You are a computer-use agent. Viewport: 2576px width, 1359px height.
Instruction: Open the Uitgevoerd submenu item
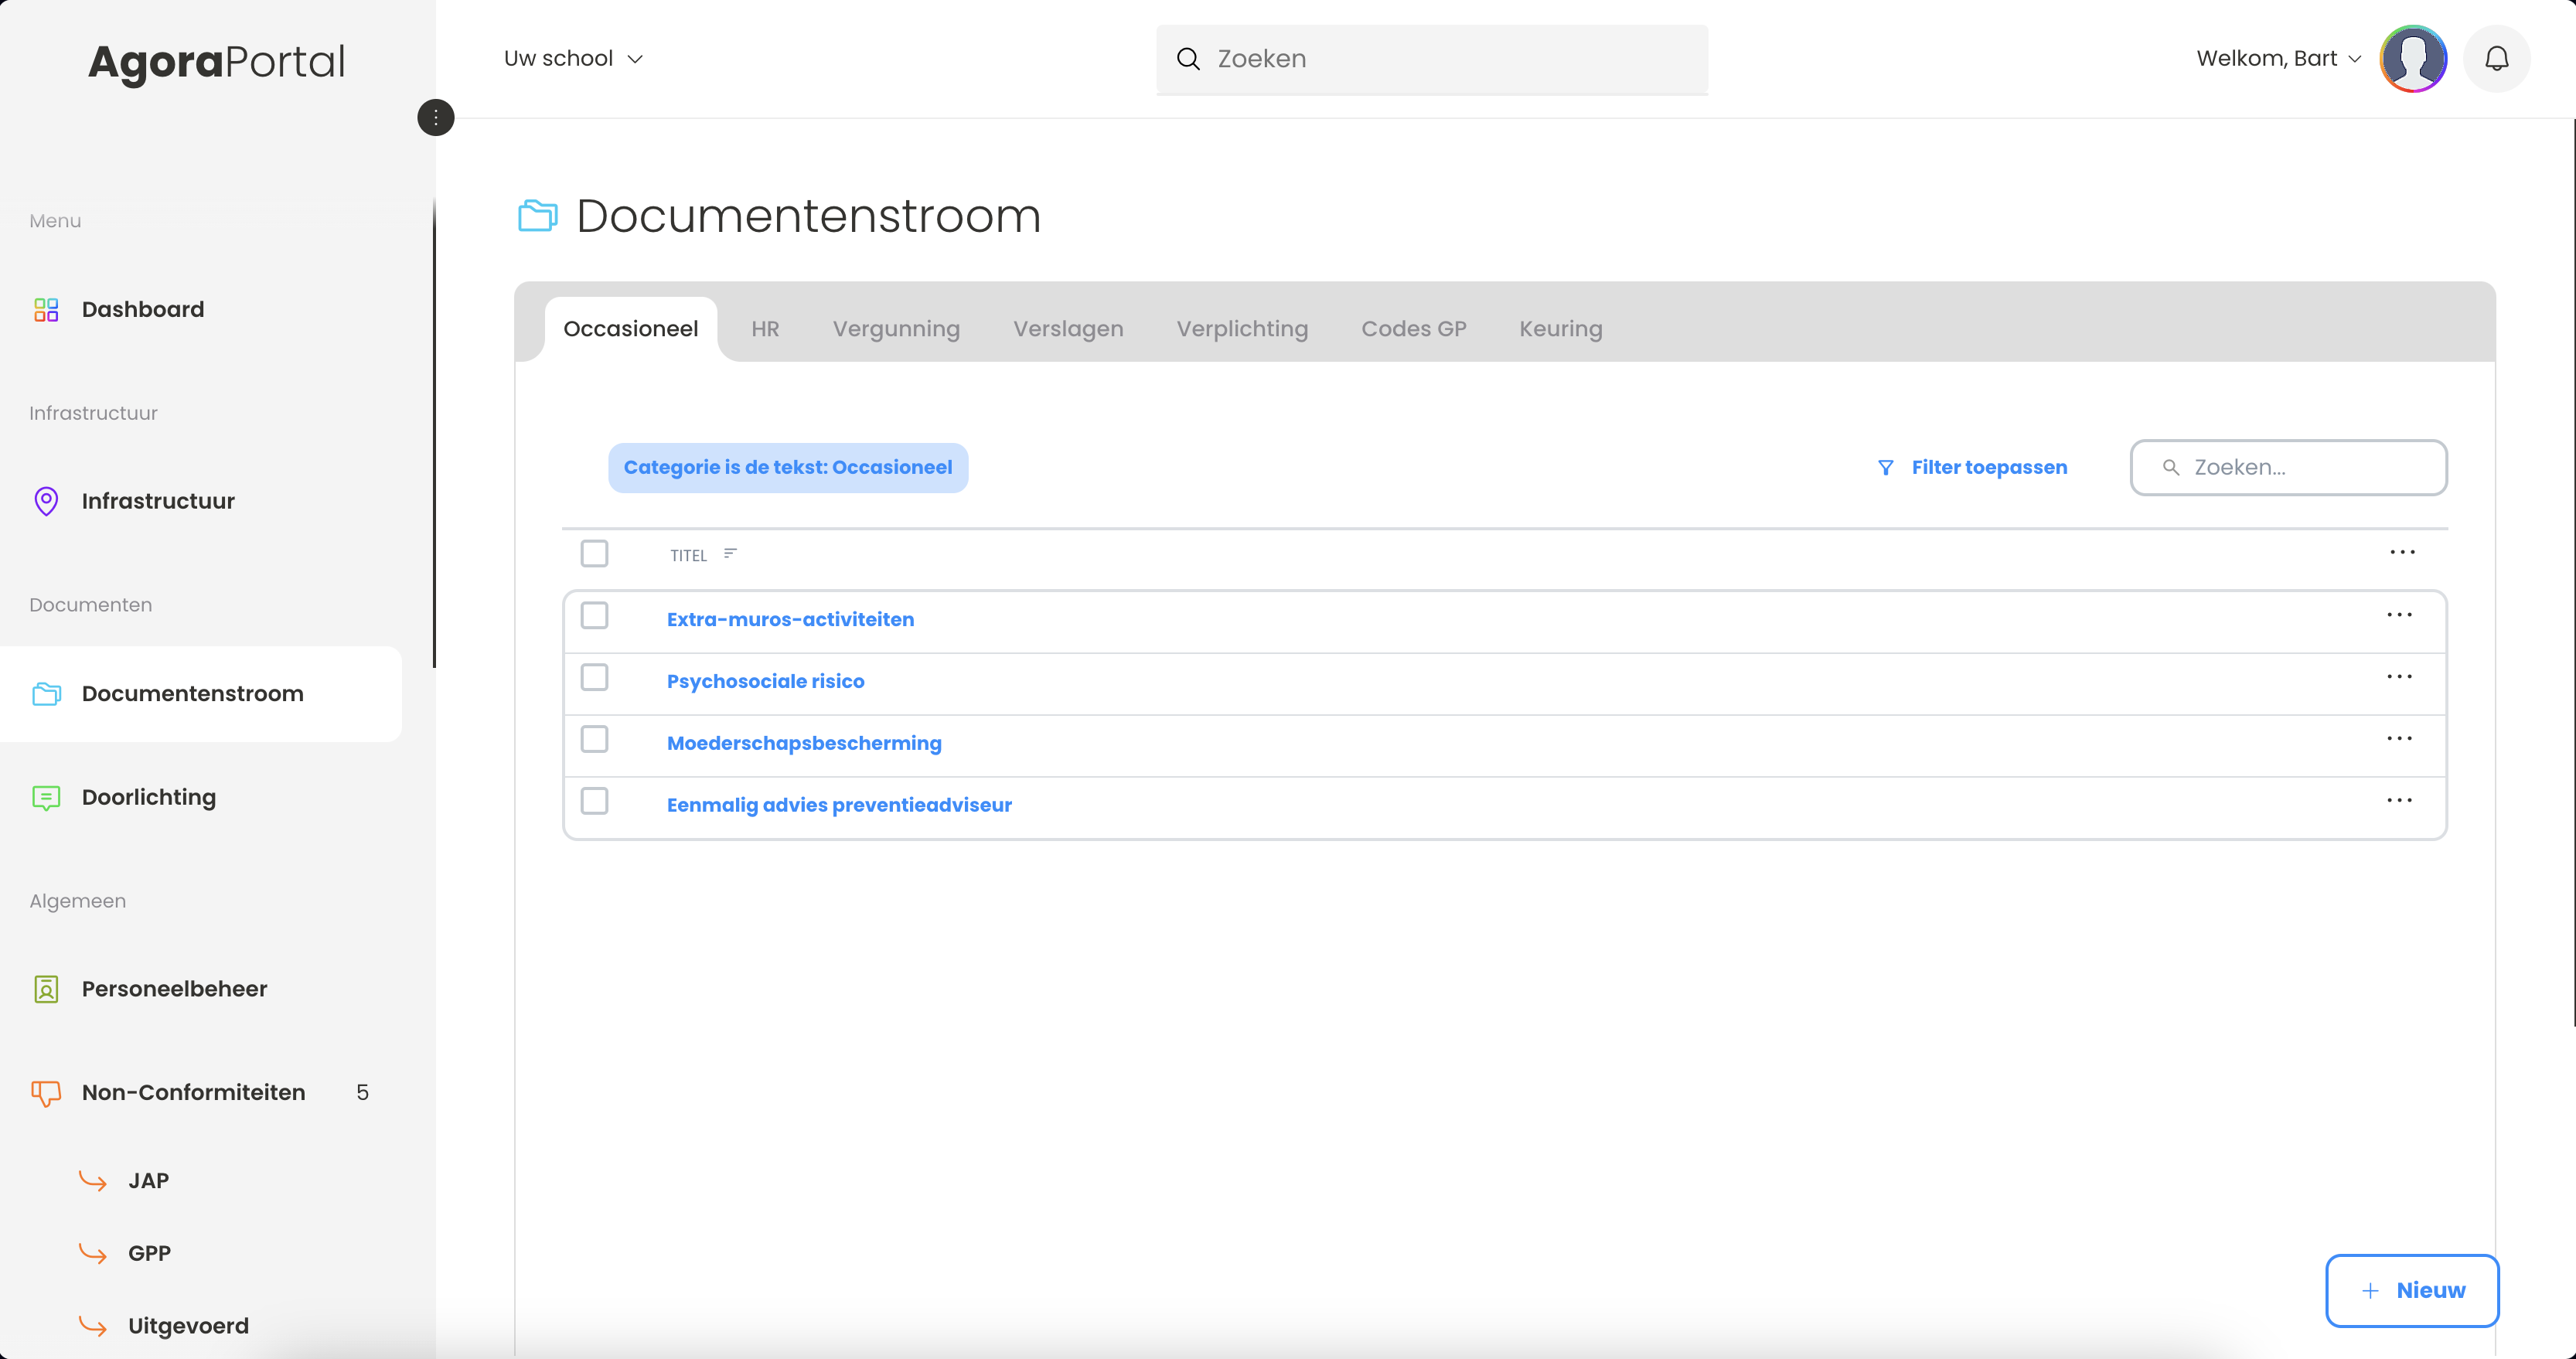[188, 1326]
